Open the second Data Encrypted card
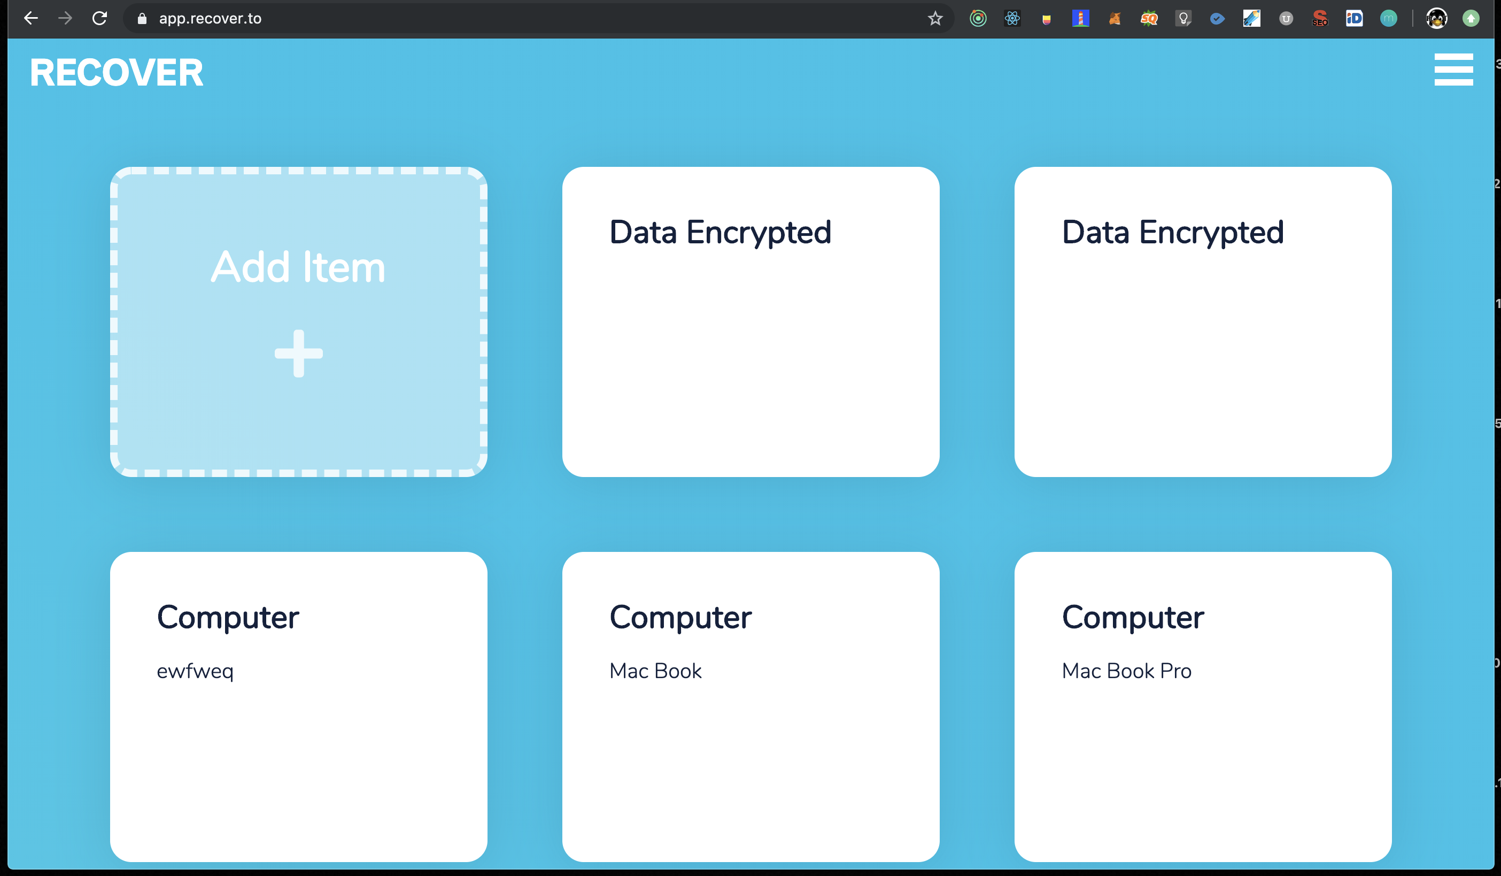Image resolution: width=1501 pixels, height=876 pixels. (1203, 322)
